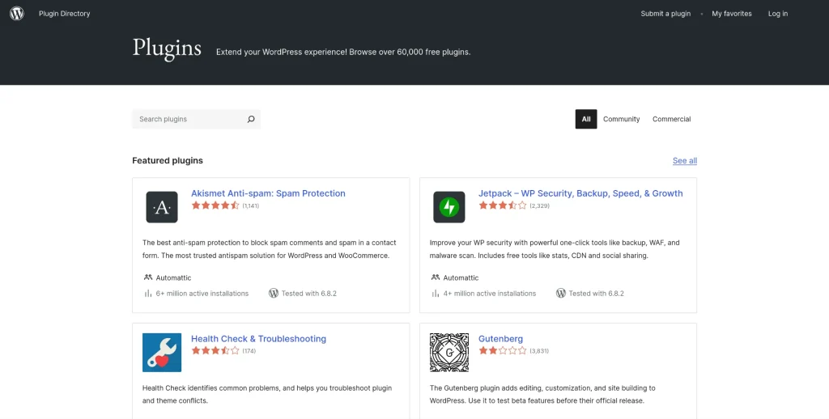Click '4+ million active installations' text
Screen dimensions: 829x419
click(490, 294)
